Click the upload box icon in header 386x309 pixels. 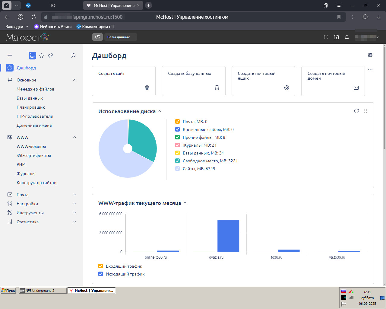pyautogui.click(x=336, y=37)
